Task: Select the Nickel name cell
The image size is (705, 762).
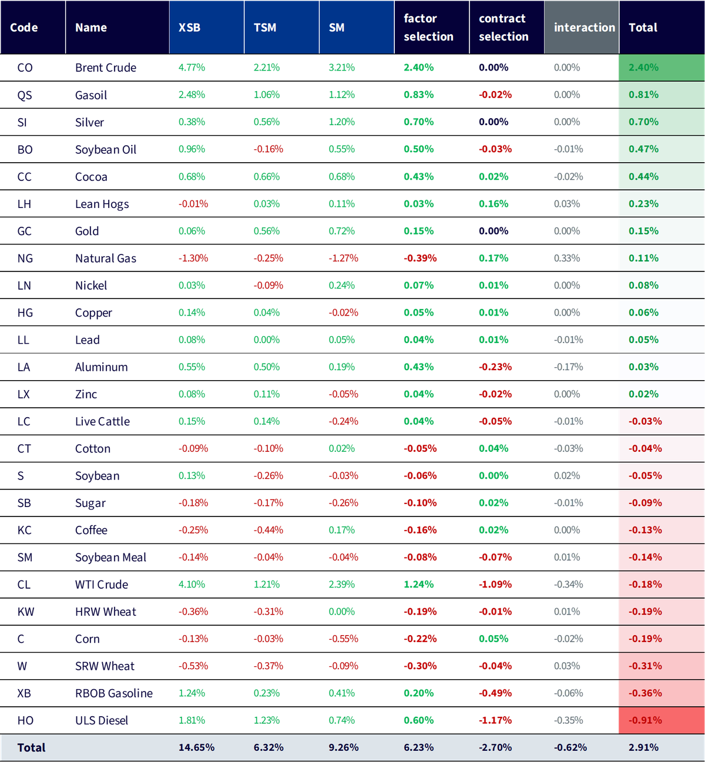Action: click(91, 286)
